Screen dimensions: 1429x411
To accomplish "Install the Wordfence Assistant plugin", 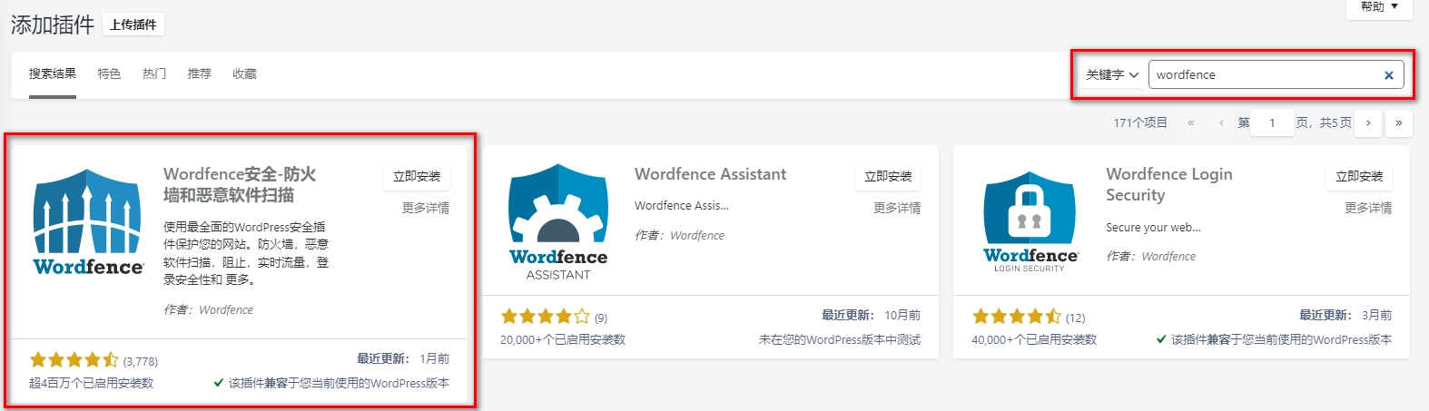I will point(888,176).
